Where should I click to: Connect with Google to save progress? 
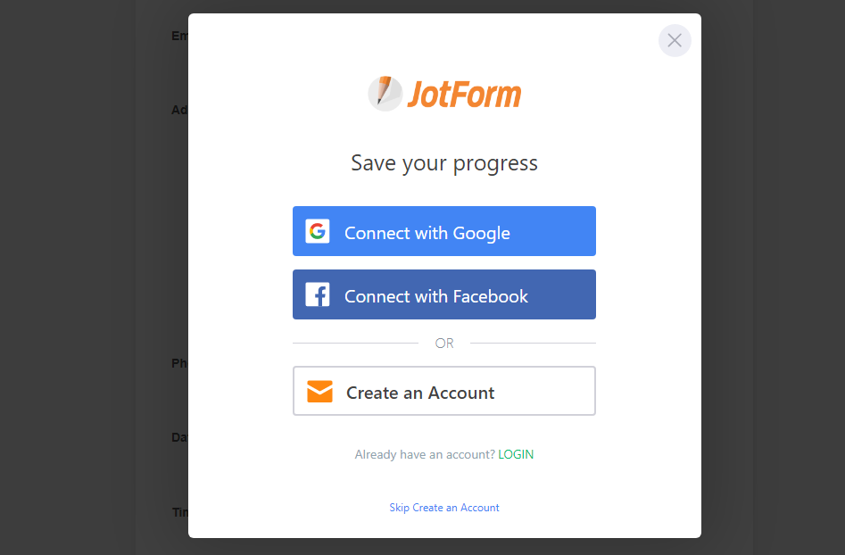444,231
